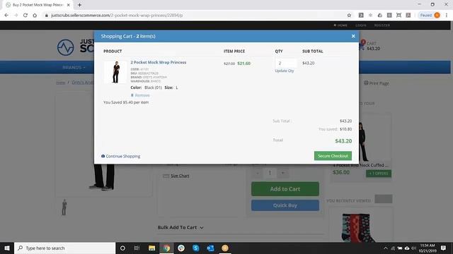Open a new browser tab
The width and height of the screenshot is (453, 254).
(79, 5)
